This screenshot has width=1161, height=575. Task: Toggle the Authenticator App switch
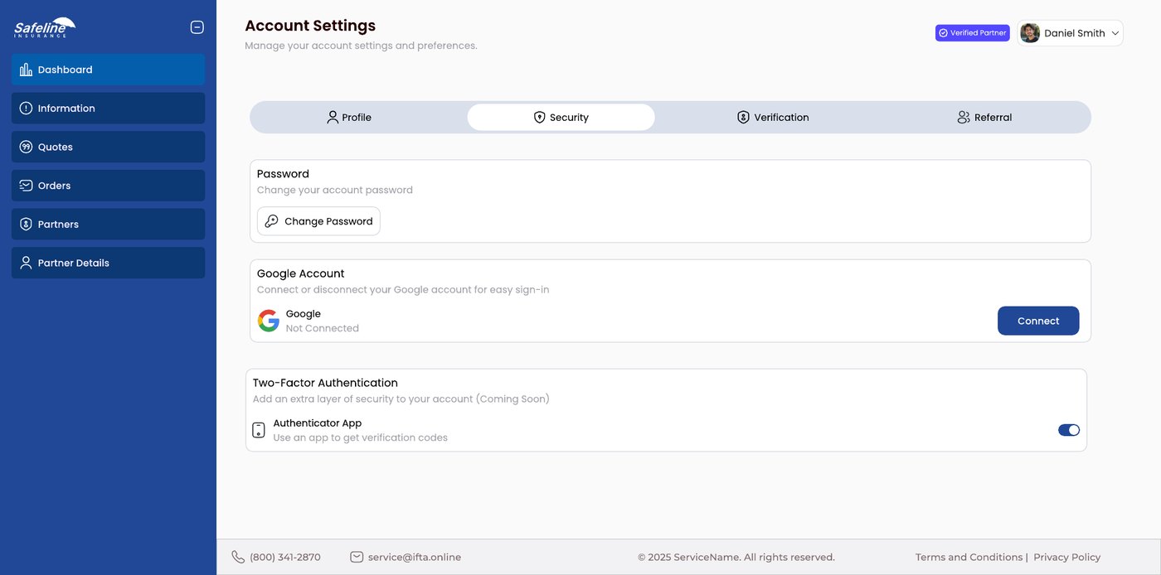tap(1069, 430)
